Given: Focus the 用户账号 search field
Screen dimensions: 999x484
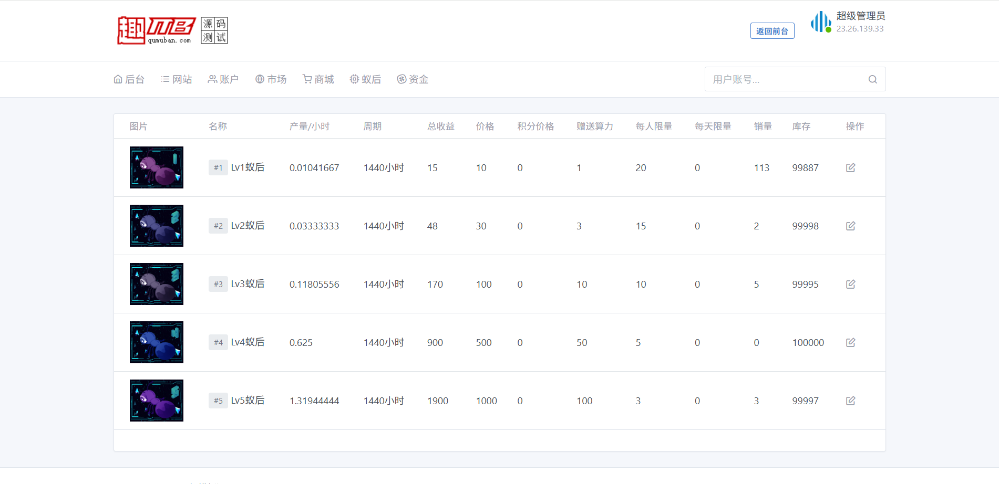Looking at the screenshot, I should click(x=795, y=79).
